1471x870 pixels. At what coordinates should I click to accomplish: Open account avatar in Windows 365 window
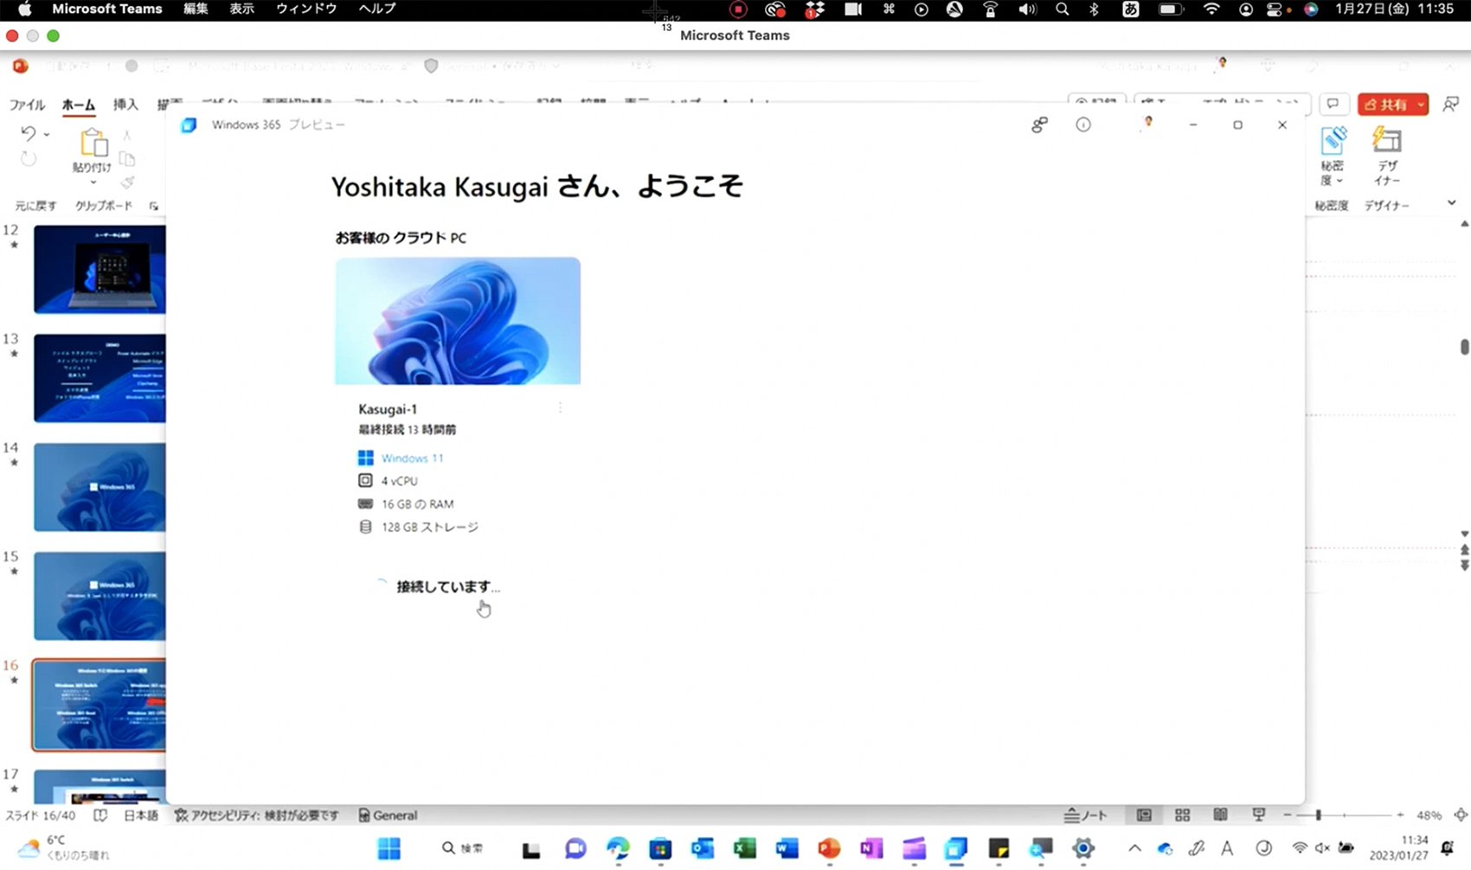click(1148, 124)
